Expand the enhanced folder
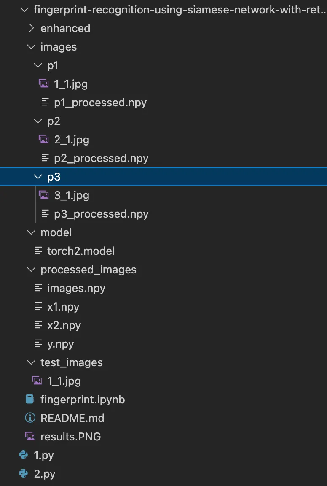 31,28
